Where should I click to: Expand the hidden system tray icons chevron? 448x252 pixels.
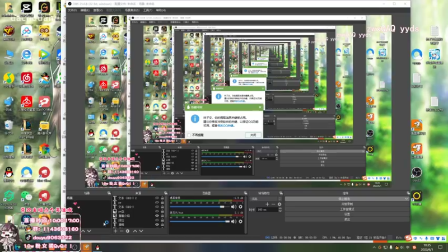tap(374, 248)
